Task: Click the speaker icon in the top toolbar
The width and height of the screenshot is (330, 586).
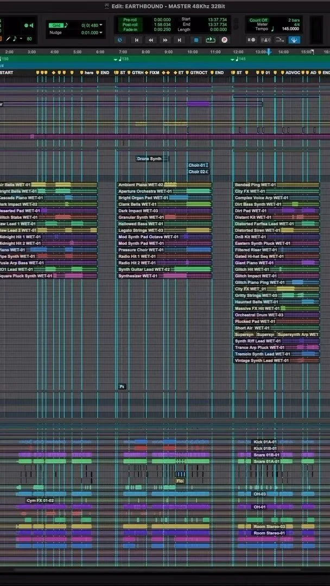Action: coord(32,26)
